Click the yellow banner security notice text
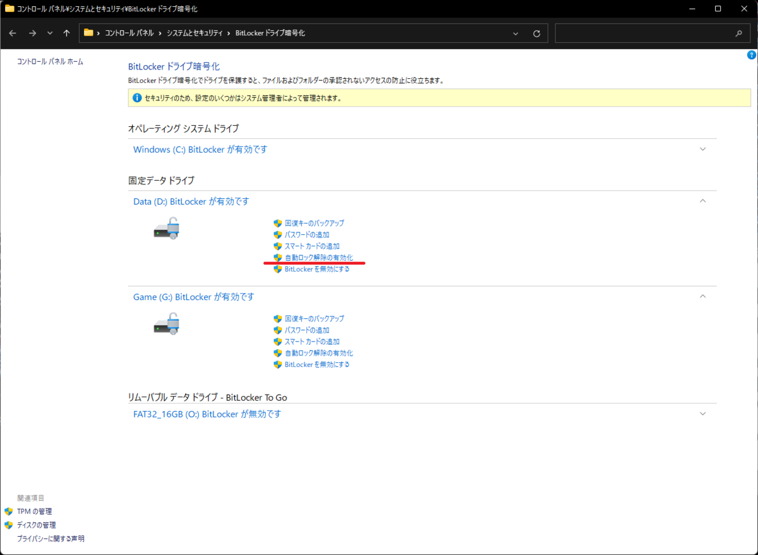This screenshot has height=555, width=758. (243, 98)
